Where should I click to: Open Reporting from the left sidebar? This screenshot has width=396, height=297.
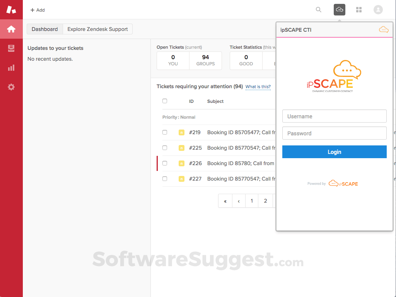(11, 67)
